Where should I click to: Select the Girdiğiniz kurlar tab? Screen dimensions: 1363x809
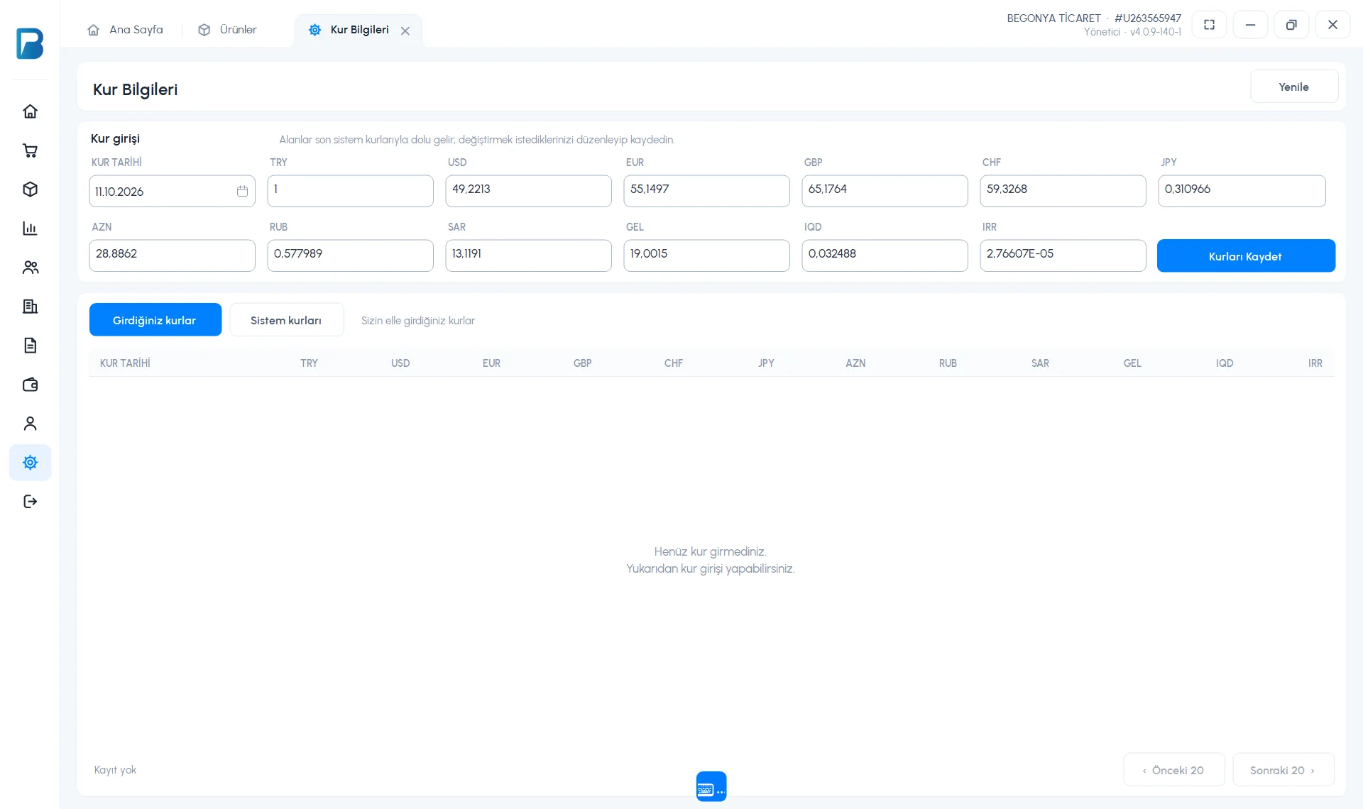(x=155, y=320)
